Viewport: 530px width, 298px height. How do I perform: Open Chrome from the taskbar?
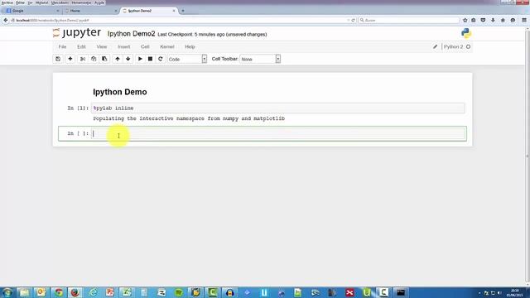pos(59,292)
